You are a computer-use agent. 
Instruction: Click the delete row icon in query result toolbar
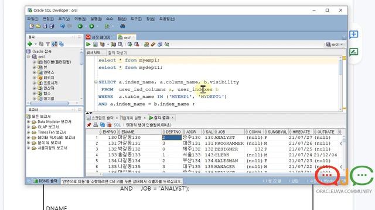pyautogui.click(x=109, y=125)
